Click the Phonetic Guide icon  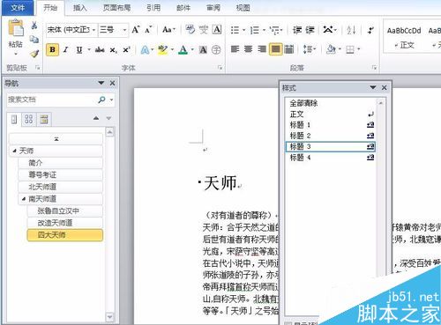click(204, 29)
